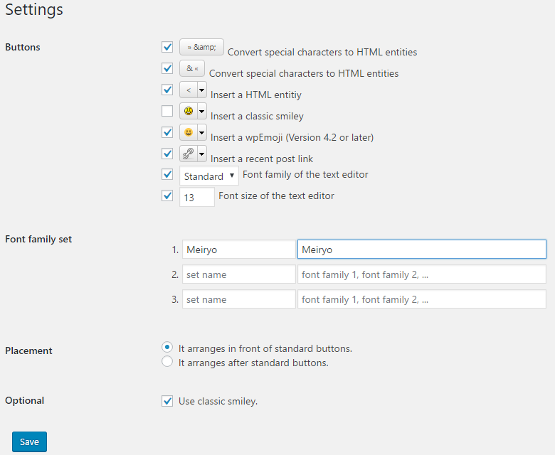Click the 'Font size of the text editor' label

277,196
